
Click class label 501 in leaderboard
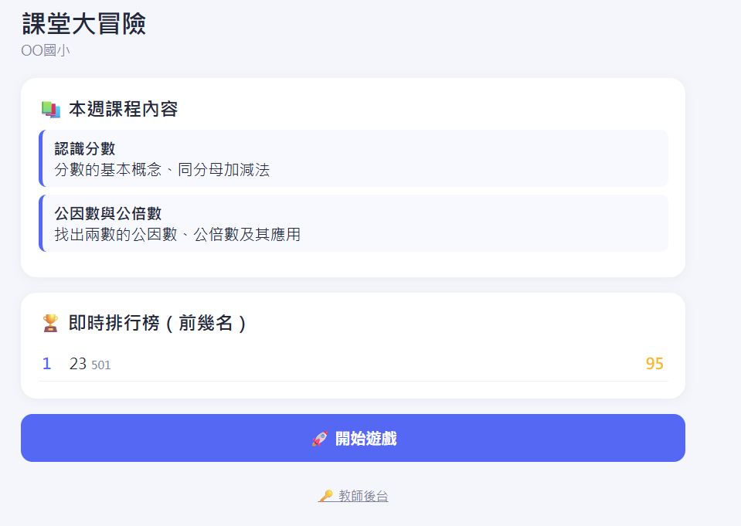coord(101,365)
